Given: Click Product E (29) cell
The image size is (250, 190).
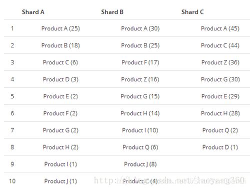Looking at the screenshot, I should 220,96.
